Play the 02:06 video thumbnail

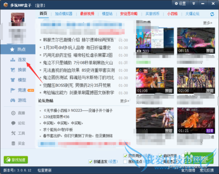pos(196,81)
